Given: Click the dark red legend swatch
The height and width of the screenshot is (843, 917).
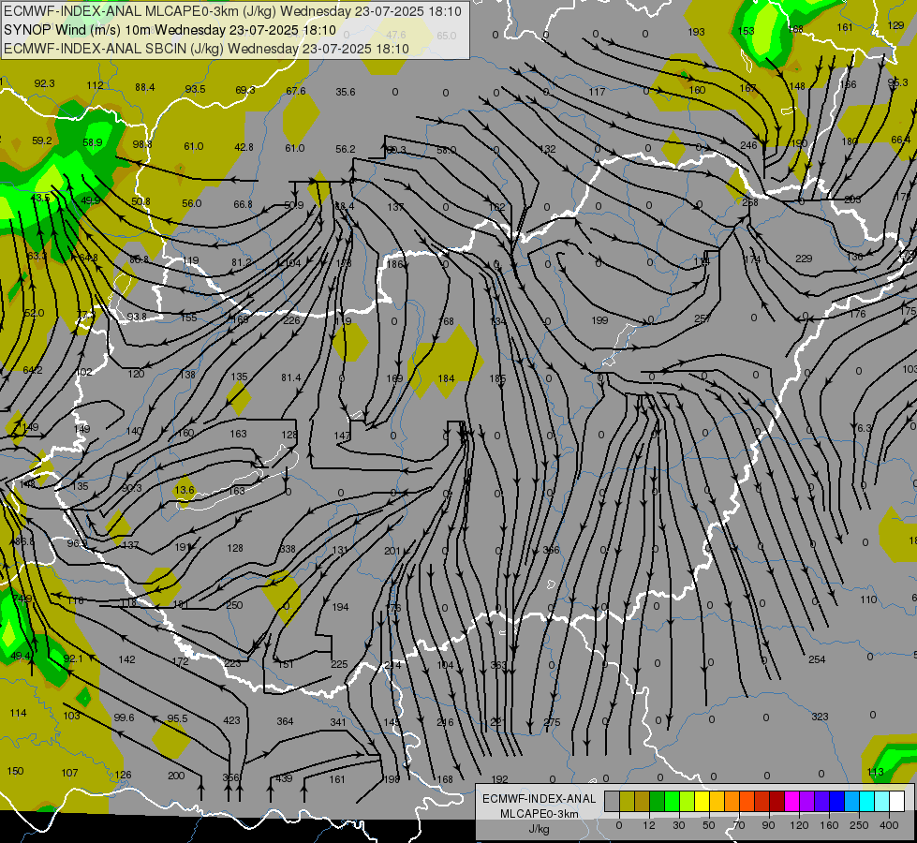Looking at the screenshot, I should tap(776, 802).
